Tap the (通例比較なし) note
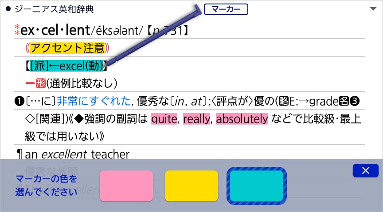Image resolution: width=383 pixels, height=212 pixels. pos(82,83)
